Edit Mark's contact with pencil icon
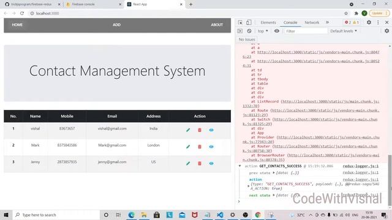The height and width of the screenshot is (220, 392). tap(188, 147)
